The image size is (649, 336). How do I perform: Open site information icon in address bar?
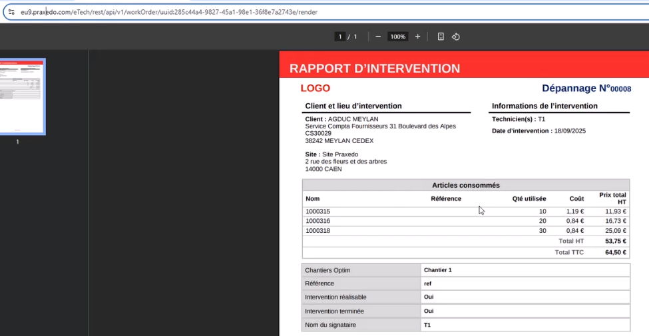tap(11, 12)
